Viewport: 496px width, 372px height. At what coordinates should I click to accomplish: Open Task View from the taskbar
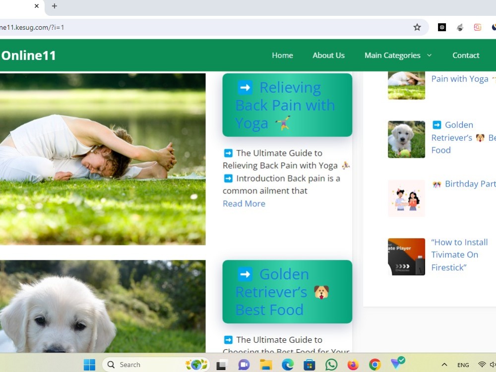click(x=221, y=365)
